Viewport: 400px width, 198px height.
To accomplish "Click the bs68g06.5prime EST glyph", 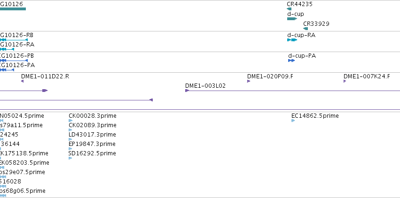I will pyautogui.click(x=3, y=196).
